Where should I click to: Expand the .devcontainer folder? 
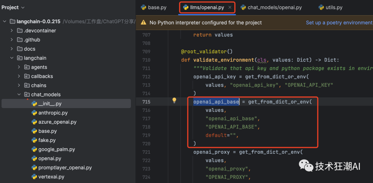12,31
